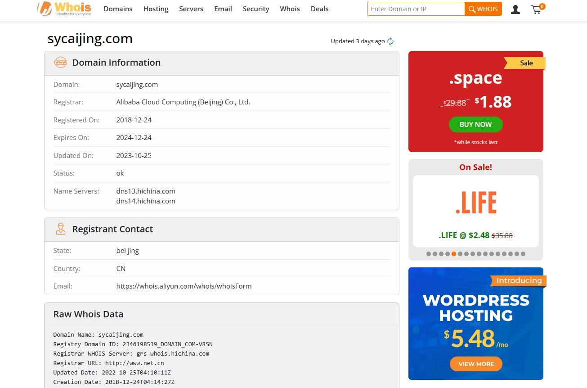
Task: Select the last carousel dot under .LIFE
Action: tap(523, 254)
